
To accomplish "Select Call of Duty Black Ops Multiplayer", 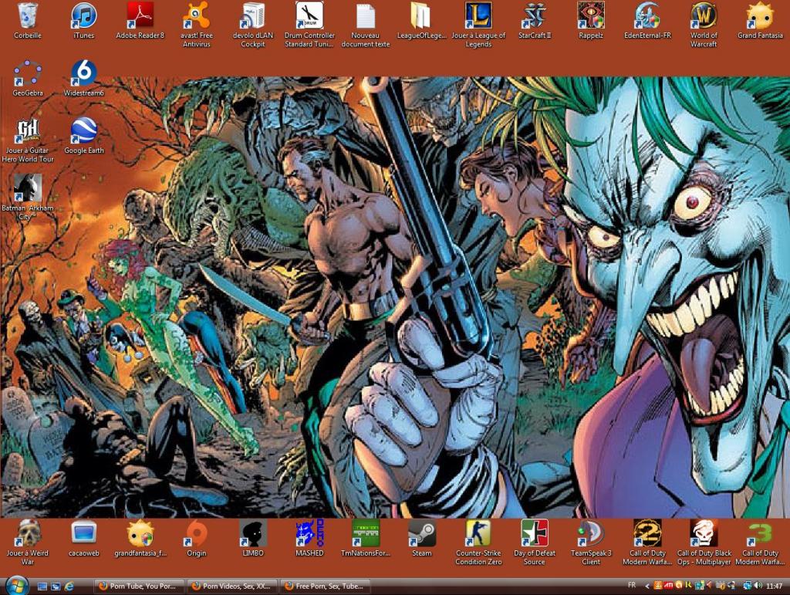I will (704, 543).
